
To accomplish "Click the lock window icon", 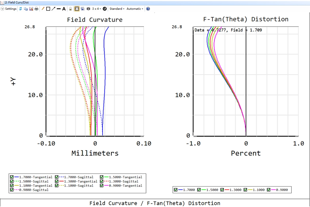I will (70, 9).
